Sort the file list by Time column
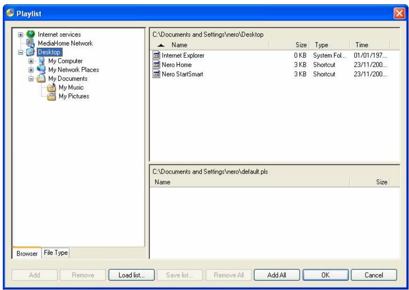 pyautogui.click(x=370, y=45)
